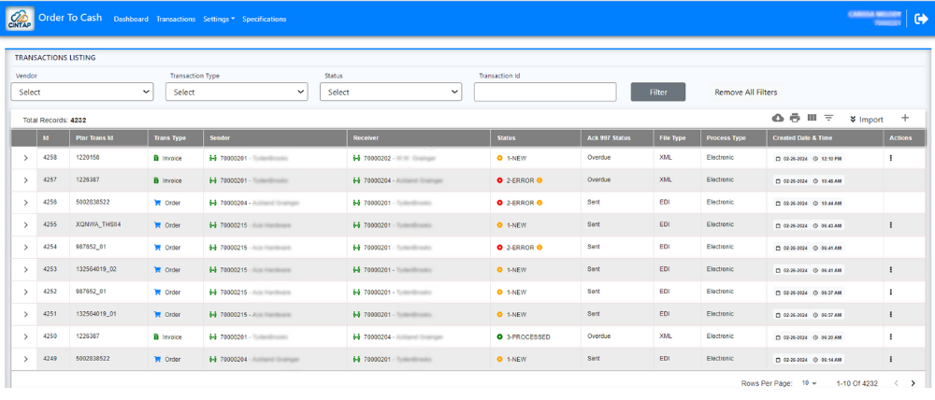
Task: Sort by Ack 997 Status header
Action: coord(609,137)
